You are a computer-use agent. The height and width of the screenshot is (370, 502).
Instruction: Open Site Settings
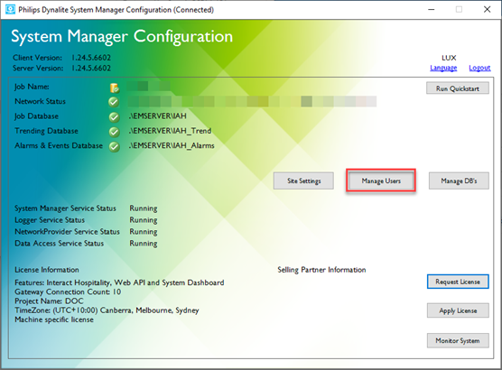pos(303,180)
